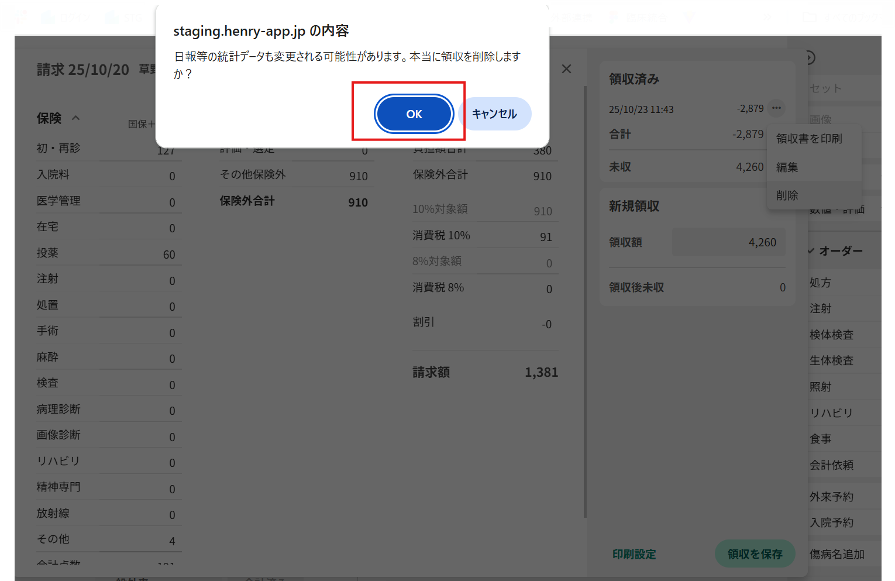The image size is (895, 581).
Task: Click the その他 row label
Action: 53,539
